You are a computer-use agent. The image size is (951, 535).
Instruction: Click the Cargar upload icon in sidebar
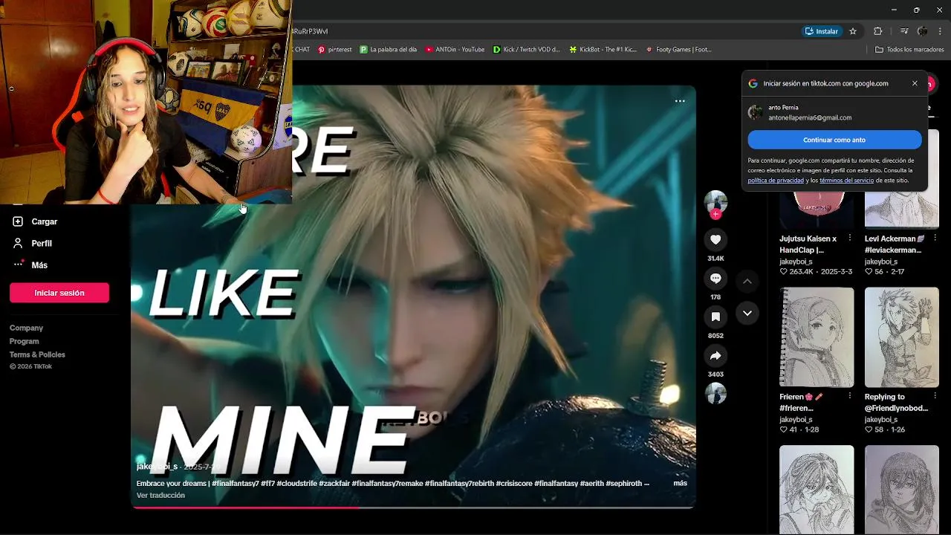click(x=18, y=221)
